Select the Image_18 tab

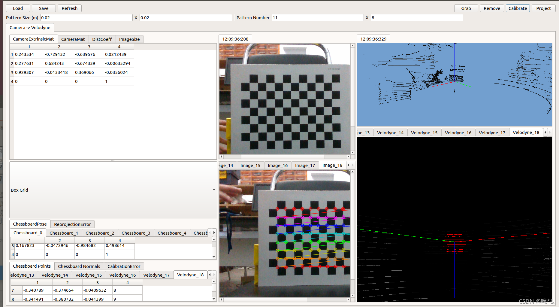332,165
